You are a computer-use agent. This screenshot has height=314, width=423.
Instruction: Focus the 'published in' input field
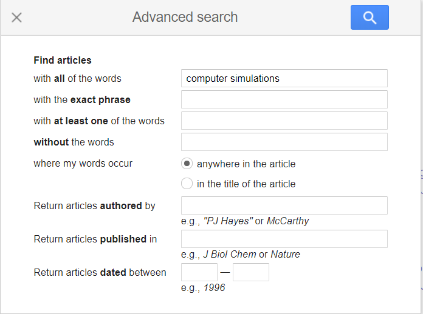click(284, 239)
